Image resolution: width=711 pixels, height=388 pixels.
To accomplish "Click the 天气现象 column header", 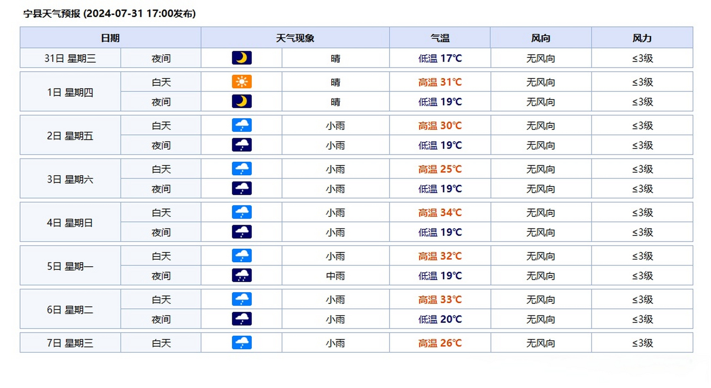I will 295,38.
